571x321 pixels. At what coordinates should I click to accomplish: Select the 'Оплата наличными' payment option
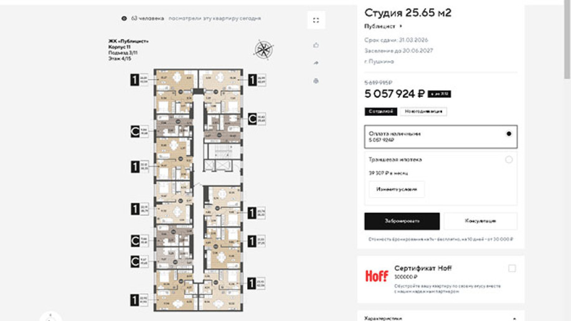tap(509, 134)
